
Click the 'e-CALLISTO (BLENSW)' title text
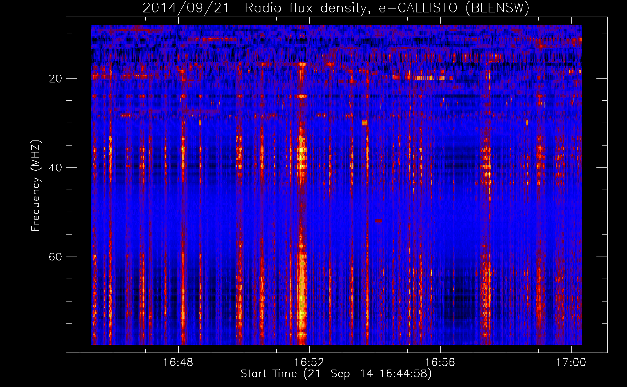pos(454,8)
